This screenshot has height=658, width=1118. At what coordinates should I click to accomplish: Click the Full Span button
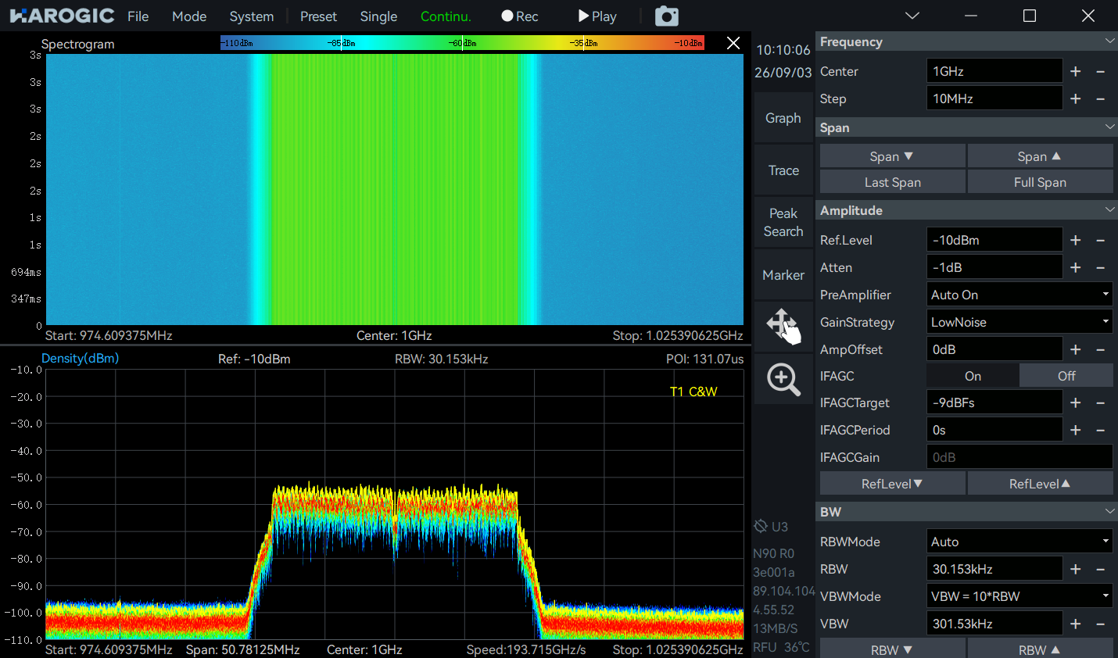tap(1040, 182)
